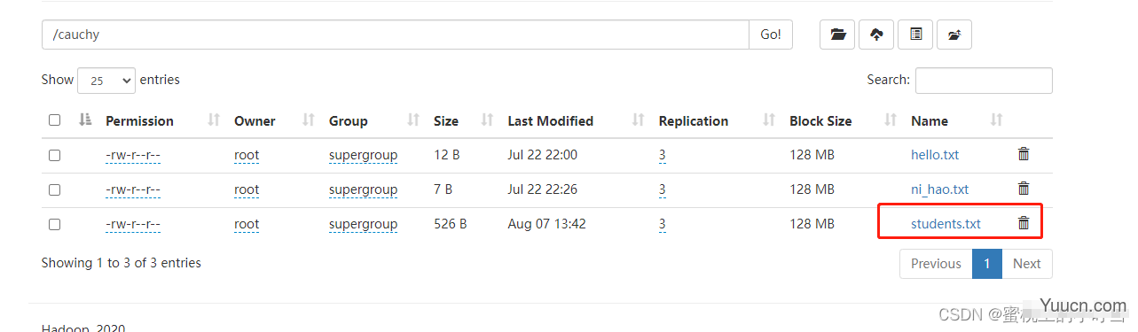Image resolution: width=1138 pixels, height=332 pixels.
Task: Sort by Permission column arrows
Action: (x=213, y=120)
